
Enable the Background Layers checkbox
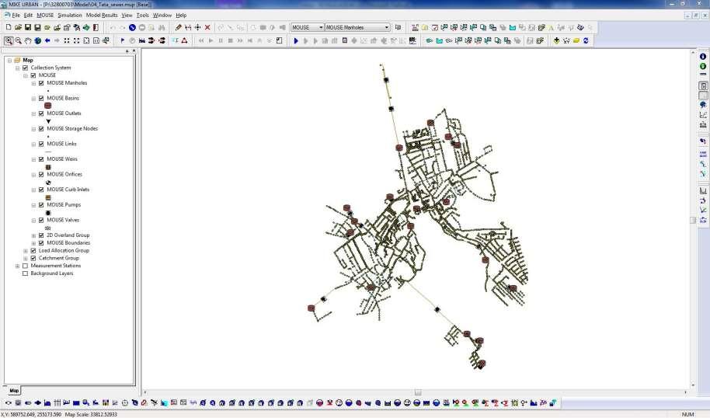pos(26,273)
